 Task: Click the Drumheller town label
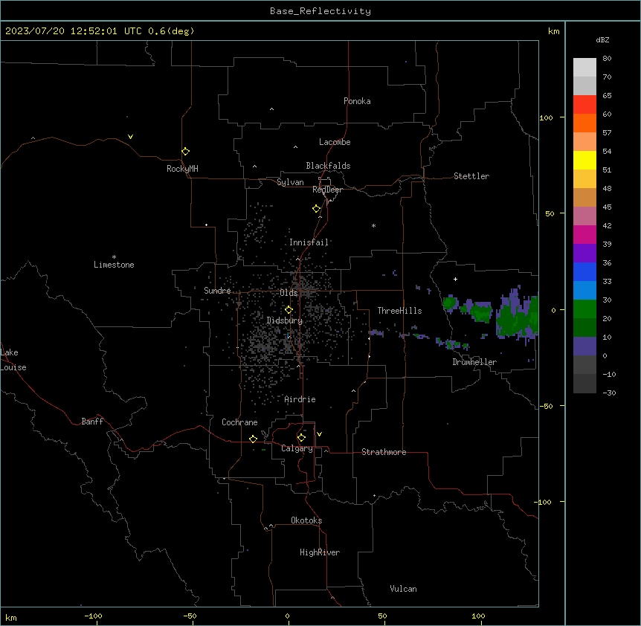click(474, 362)
